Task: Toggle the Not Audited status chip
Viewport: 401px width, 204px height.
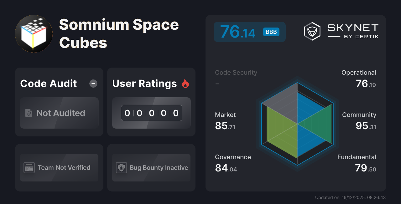Action: point(59,113)
